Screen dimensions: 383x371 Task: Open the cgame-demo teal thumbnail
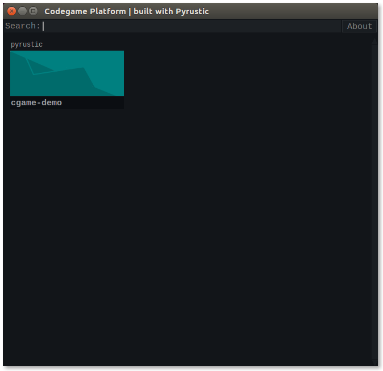pos(67,73)
